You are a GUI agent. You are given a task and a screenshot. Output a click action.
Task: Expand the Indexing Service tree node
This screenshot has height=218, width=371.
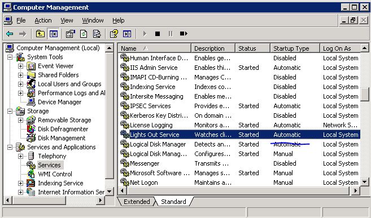click(20, 183)
